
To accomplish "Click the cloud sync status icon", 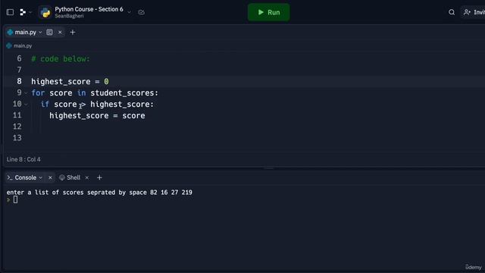I will click(x=142, y=12).
